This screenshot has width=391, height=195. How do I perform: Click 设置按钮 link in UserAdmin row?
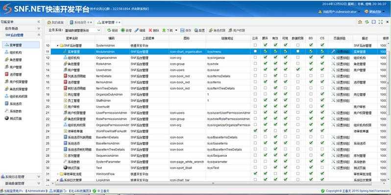343,70
